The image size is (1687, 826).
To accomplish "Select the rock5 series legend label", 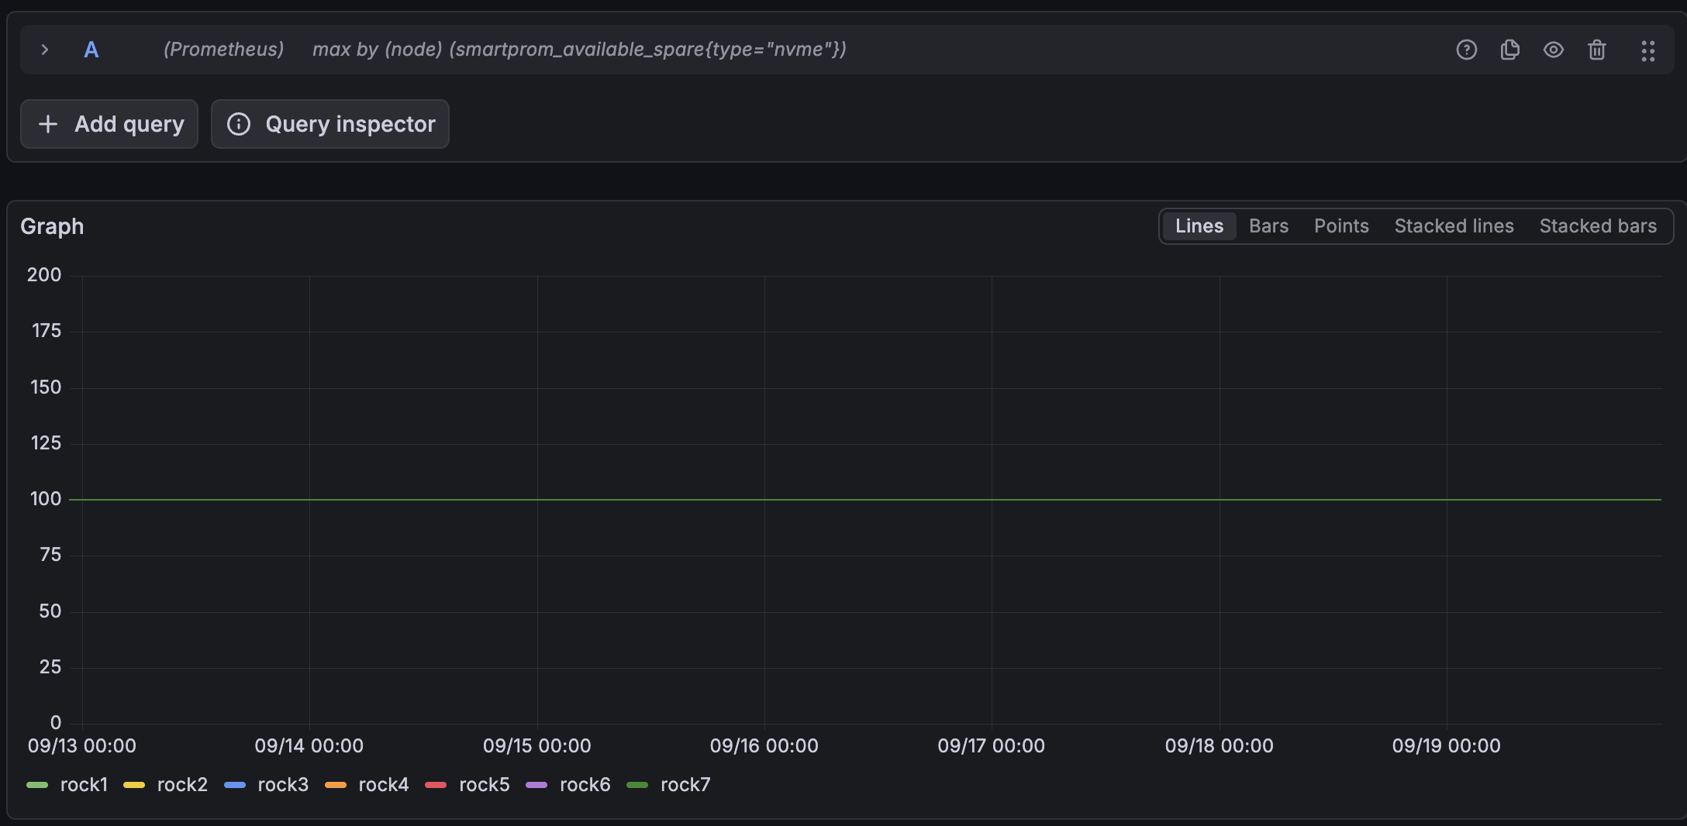I will [x=485, y=785].
